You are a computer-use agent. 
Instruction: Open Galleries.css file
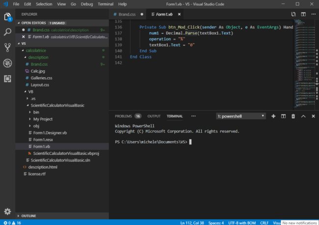pyautogui.click(x=41, y=78)
